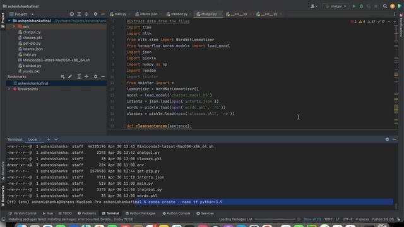Viewport: 404px width, 227px height.
Task: Select words.pkl in project tree
Action: [31, 71]
